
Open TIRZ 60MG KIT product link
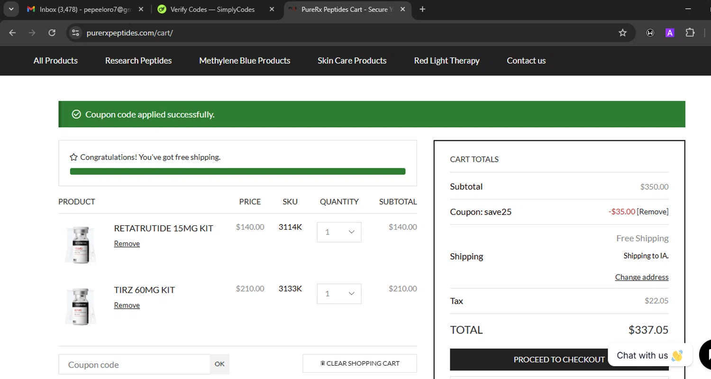click(x=145, y=290)
